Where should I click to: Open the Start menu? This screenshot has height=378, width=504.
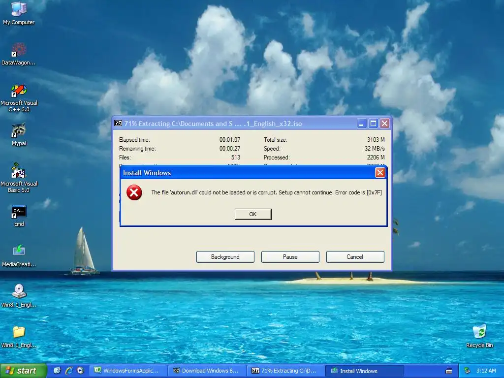(x=23, y=371)
